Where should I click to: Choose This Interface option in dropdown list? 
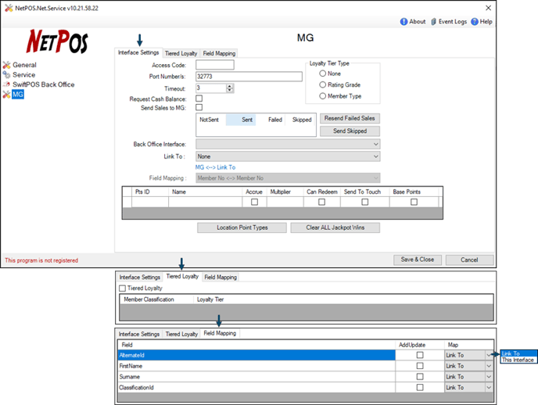pyautogui.click(x=518, y=360)
